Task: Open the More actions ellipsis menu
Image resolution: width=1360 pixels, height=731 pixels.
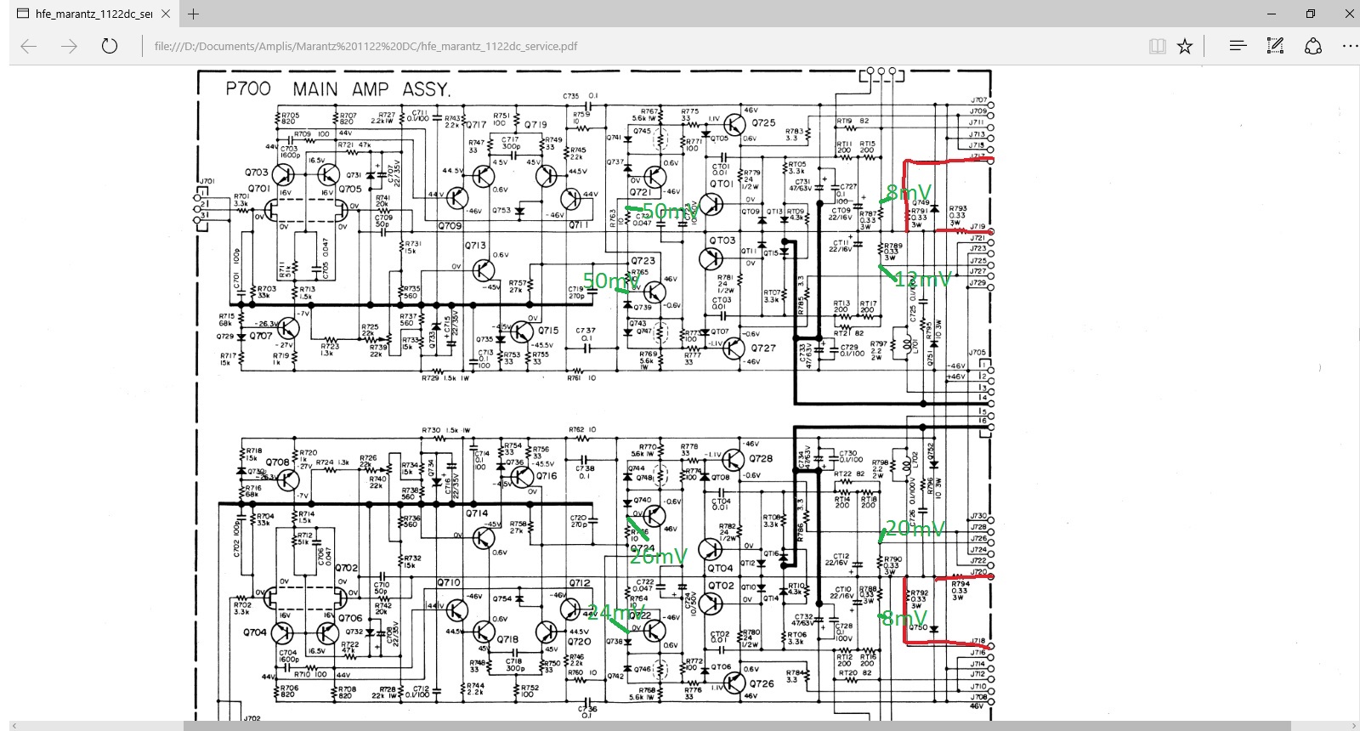Action: (1350, 46)
